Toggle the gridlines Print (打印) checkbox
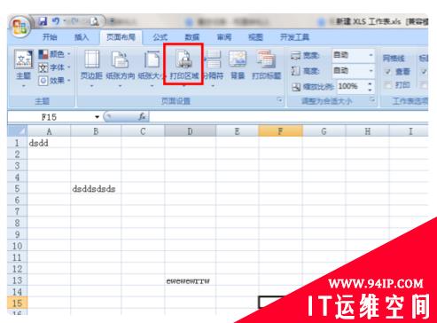437x323 pixels. click(388, 85)
